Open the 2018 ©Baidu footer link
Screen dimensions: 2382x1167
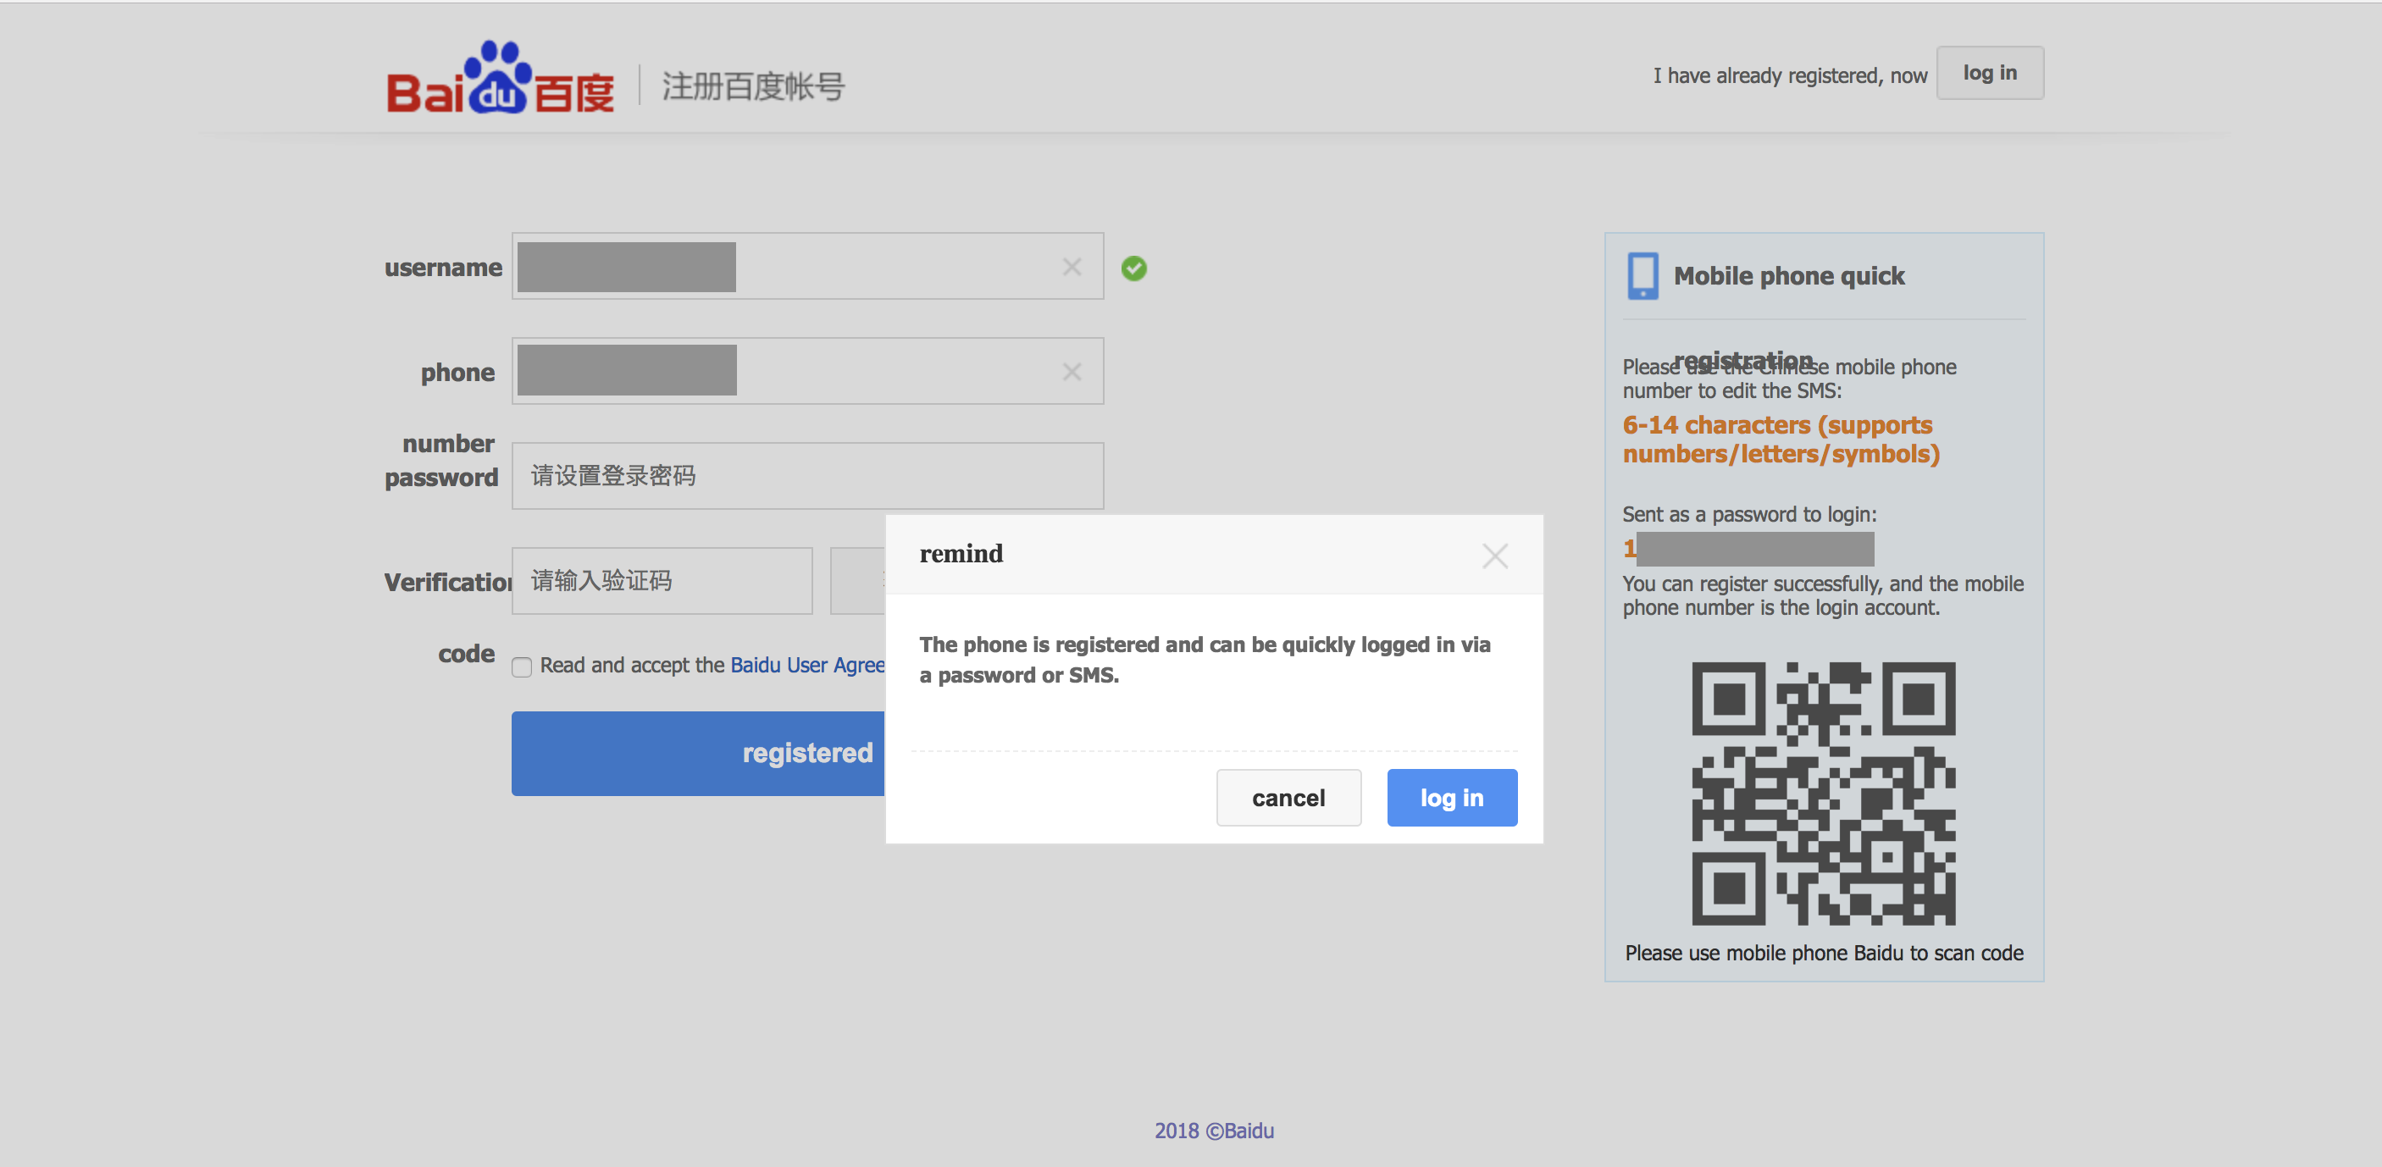1213,1130
